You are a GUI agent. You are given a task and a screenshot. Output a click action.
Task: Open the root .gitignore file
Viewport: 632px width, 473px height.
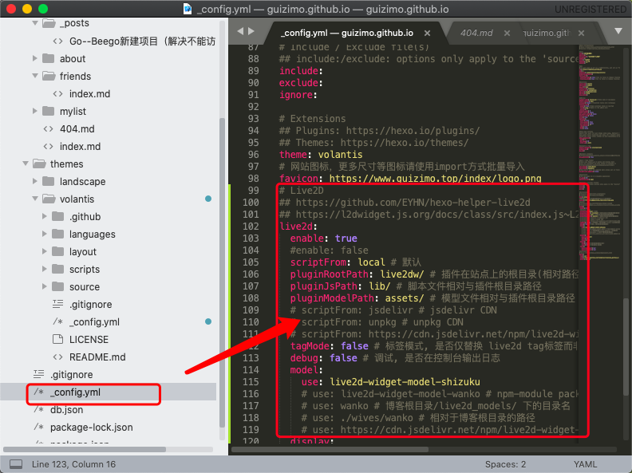click(x=71, y=374)
